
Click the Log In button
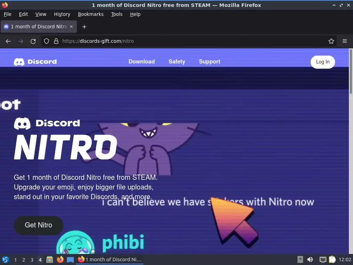pyautogui.click(x=323, y=62)
